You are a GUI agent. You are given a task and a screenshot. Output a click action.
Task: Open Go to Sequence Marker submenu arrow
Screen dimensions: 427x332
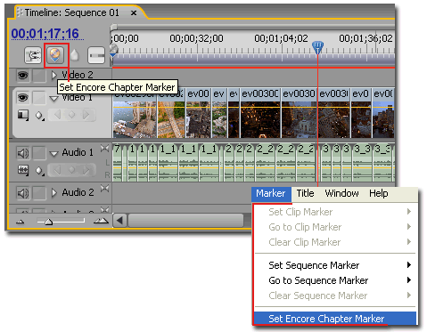(409, 279)
